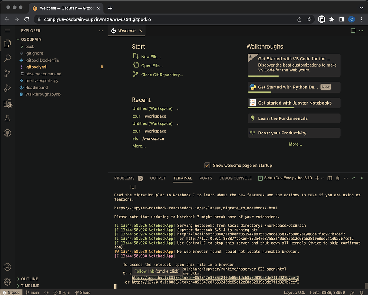Viewport: 368px width, 295px height.
Task: Open the Search view in activity bar
Action: pos(7,58)
